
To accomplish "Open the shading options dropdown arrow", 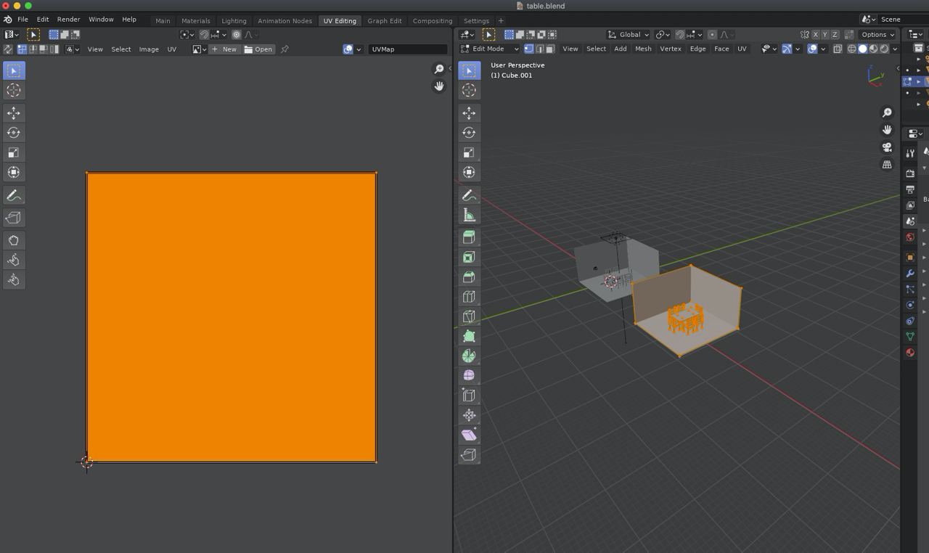I will pos(895,49).
